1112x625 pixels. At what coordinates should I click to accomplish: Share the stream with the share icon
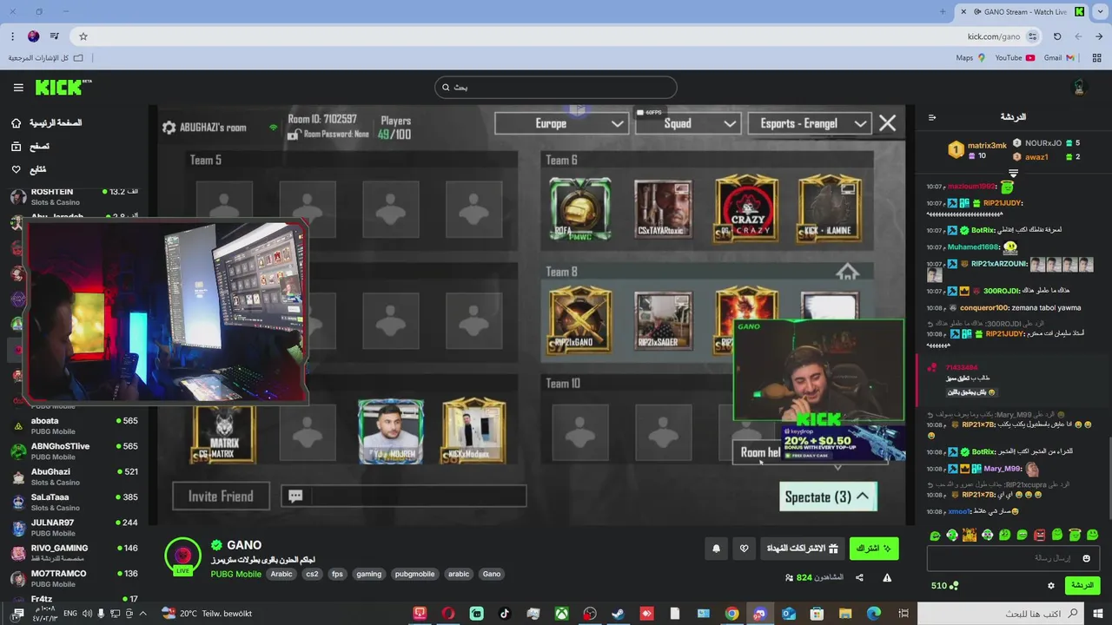[859, 577]
